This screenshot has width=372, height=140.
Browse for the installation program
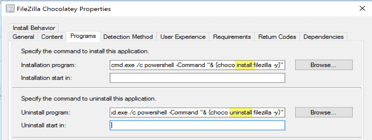pos(324,65)
